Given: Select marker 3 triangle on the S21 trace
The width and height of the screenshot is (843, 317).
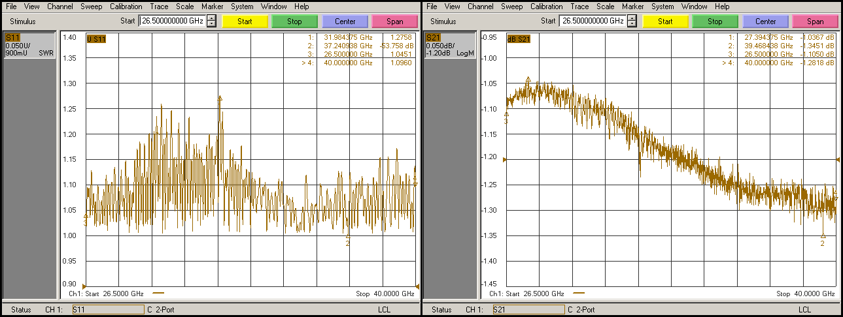Looking at the screenshot, I should pyautogui.click(x=506, y=114).
